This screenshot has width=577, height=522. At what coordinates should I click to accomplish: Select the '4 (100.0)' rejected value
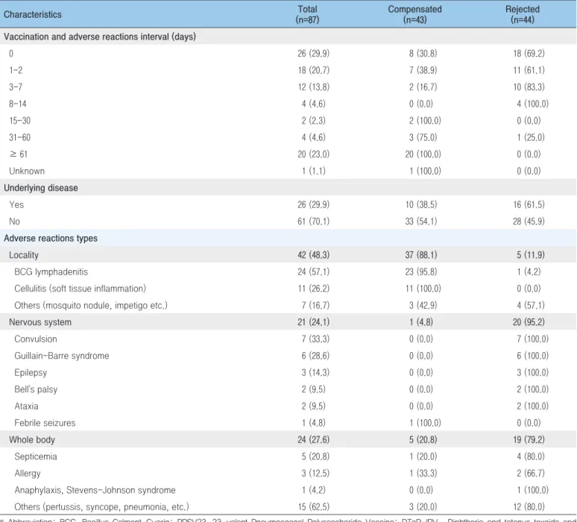532,104
